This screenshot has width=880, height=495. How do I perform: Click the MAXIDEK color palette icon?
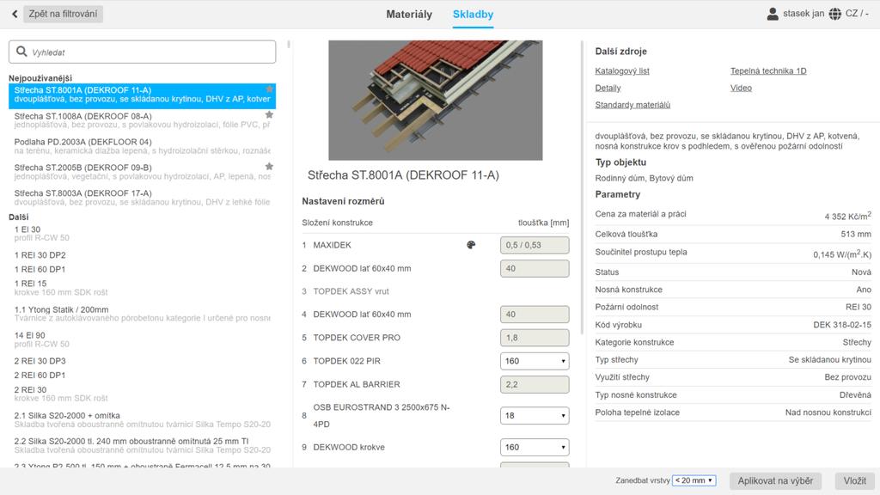(471, 245)
